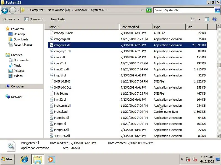Viewport: 221px width, 165px height.
Task: Click the scroll down arrow of file list
Action: tap(219, 136)
